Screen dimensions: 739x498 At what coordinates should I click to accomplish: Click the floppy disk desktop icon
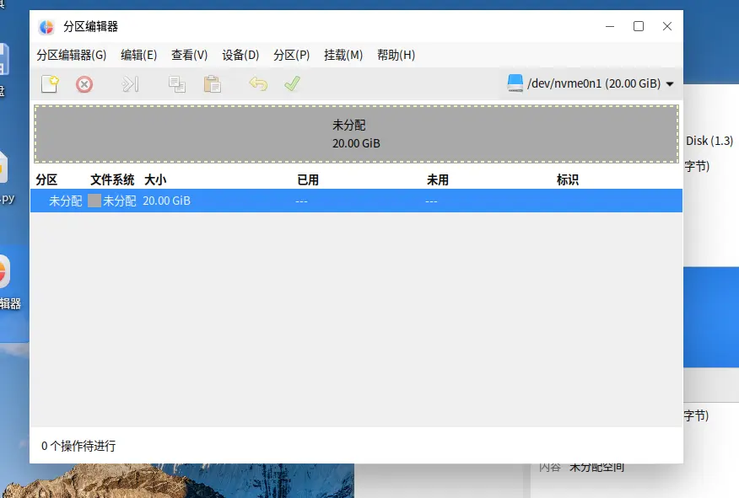point(5,60)
